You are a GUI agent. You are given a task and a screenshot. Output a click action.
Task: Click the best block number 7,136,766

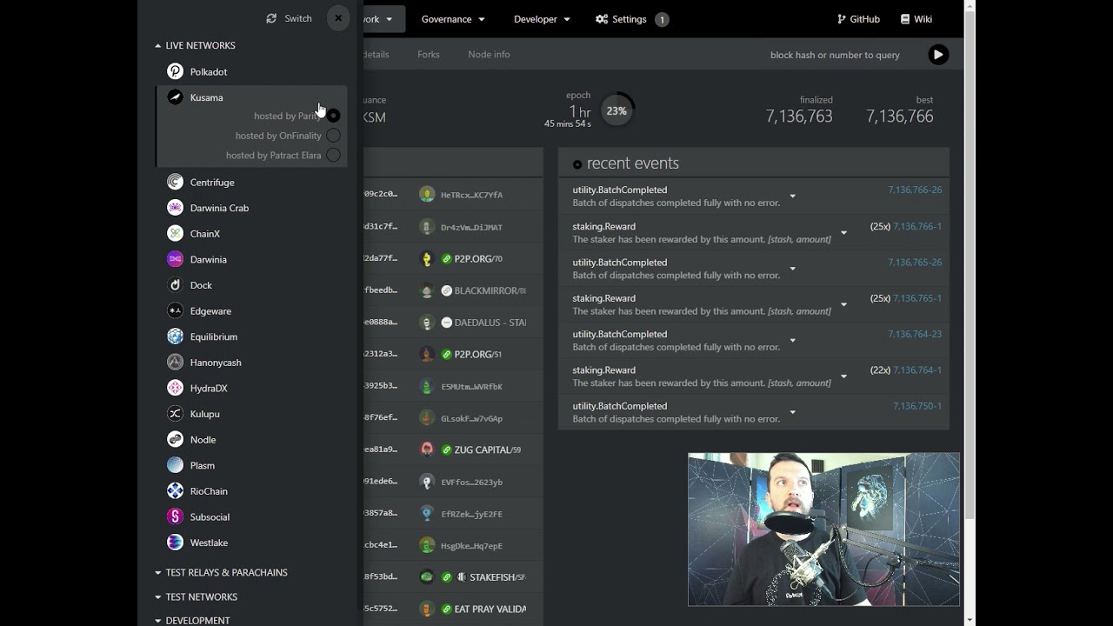899,117
